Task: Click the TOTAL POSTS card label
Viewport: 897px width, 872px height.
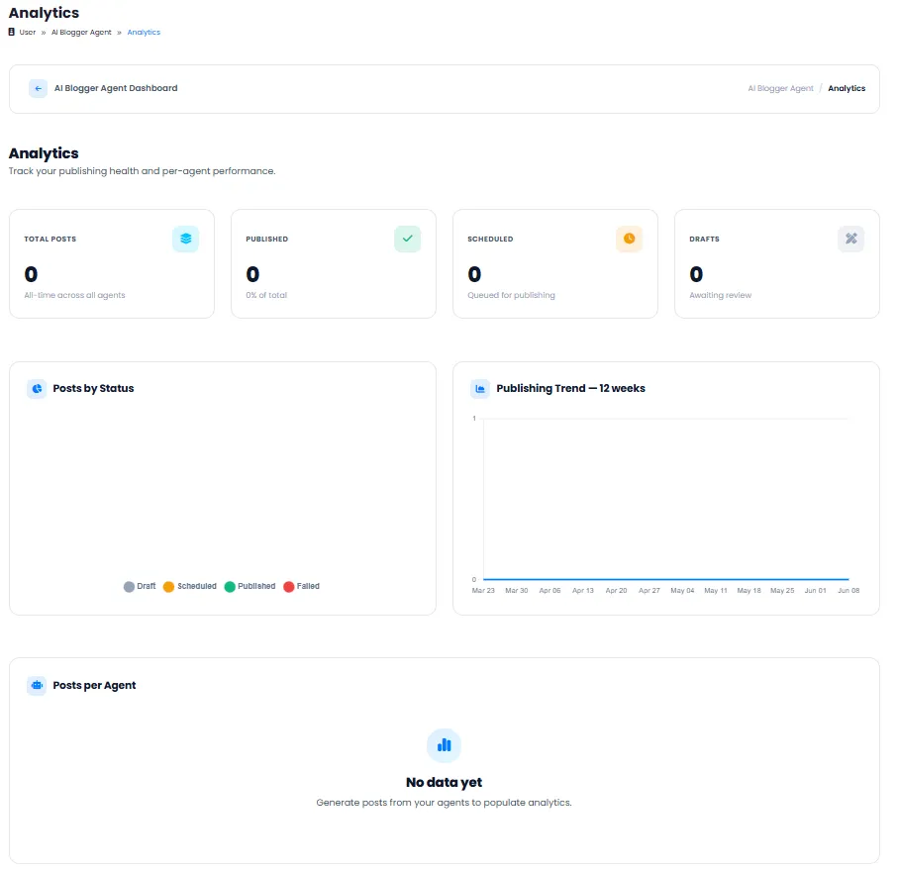Action: point(50,239)
